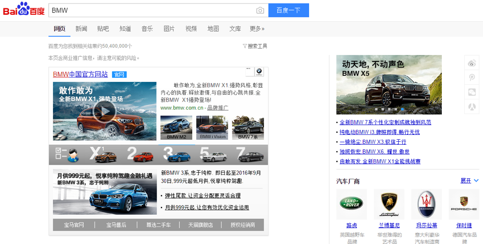Select the 7 series car icon

pos(250,155)
